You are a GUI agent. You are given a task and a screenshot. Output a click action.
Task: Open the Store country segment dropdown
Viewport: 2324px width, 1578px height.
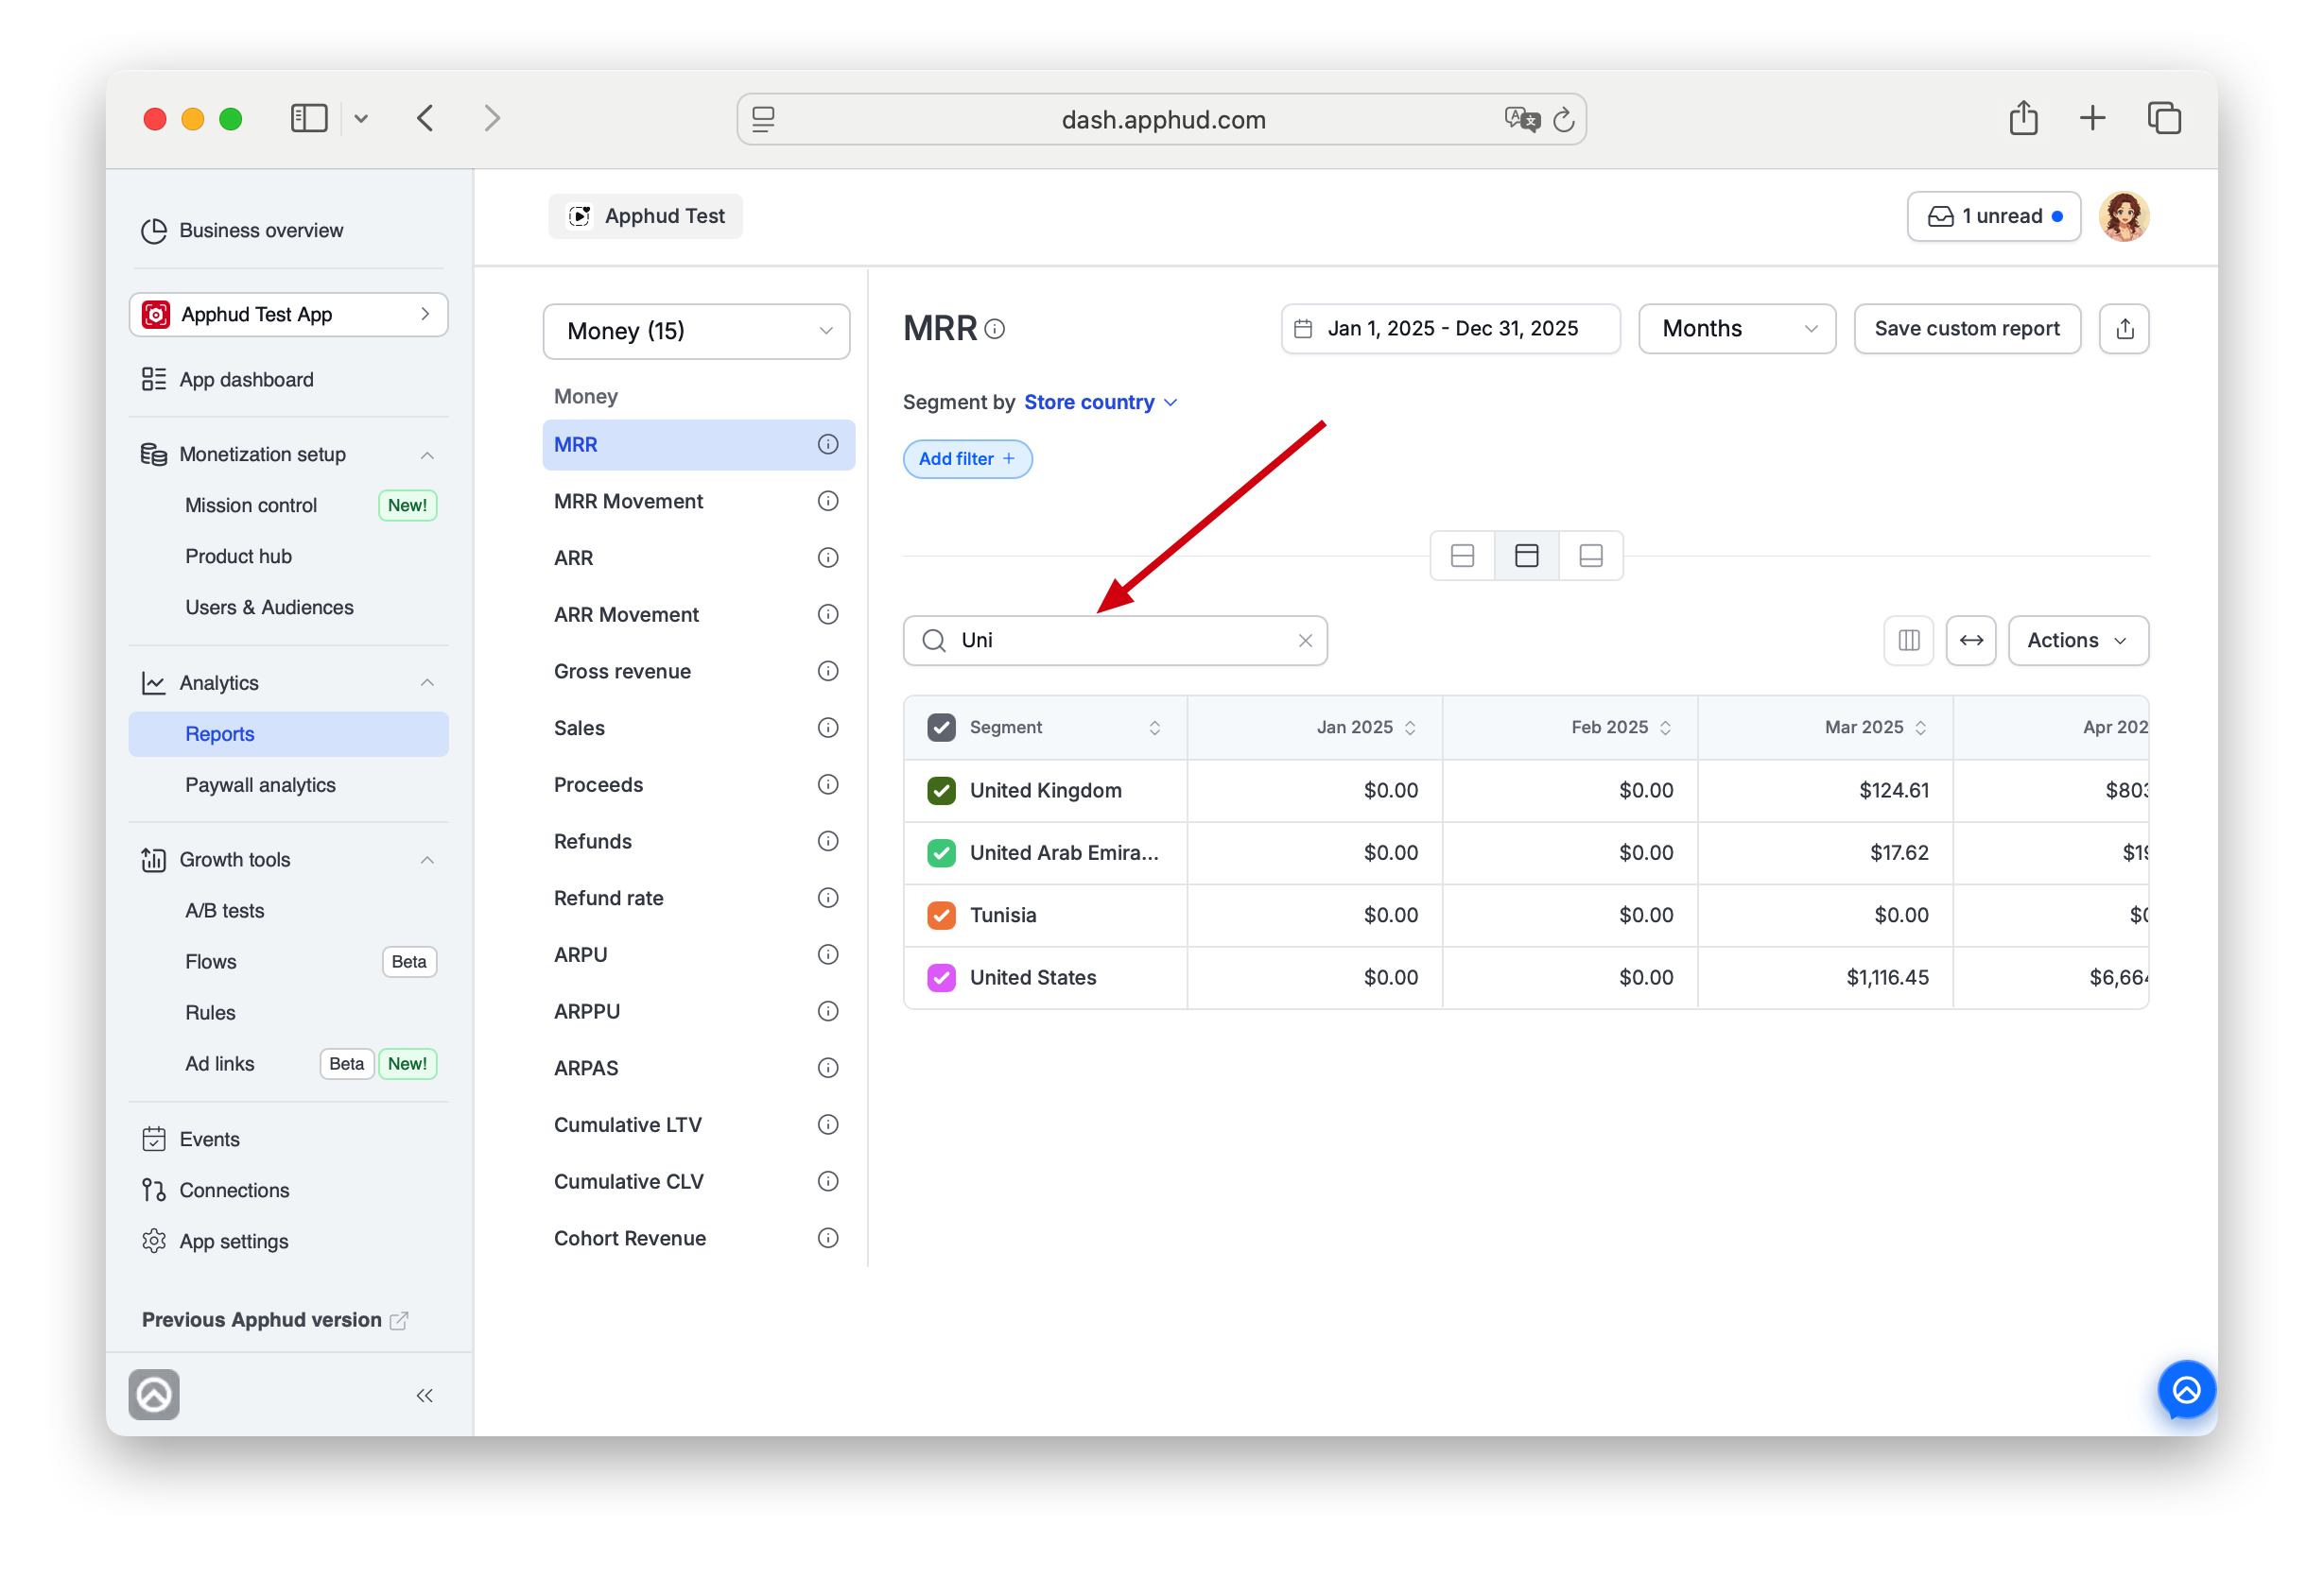tap(1100, 402)
